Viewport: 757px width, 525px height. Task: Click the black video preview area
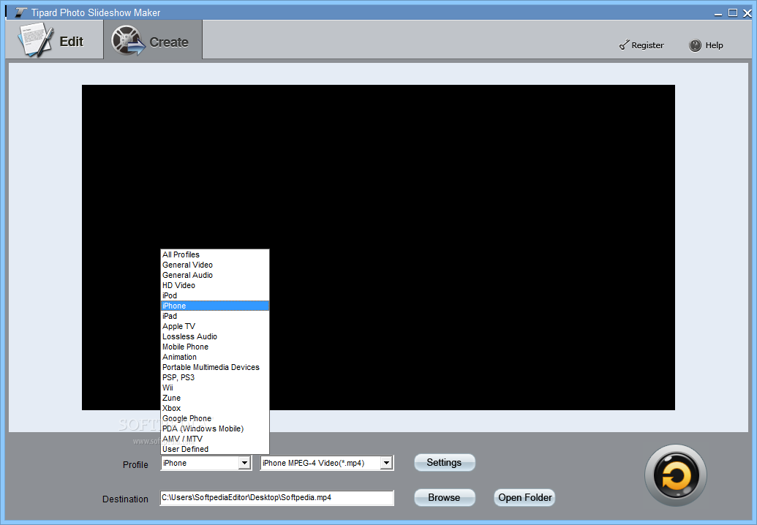(378, 248)
